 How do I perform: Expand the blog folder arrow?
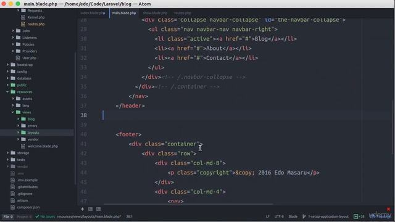pyautogui.click(x=18, y=119)
